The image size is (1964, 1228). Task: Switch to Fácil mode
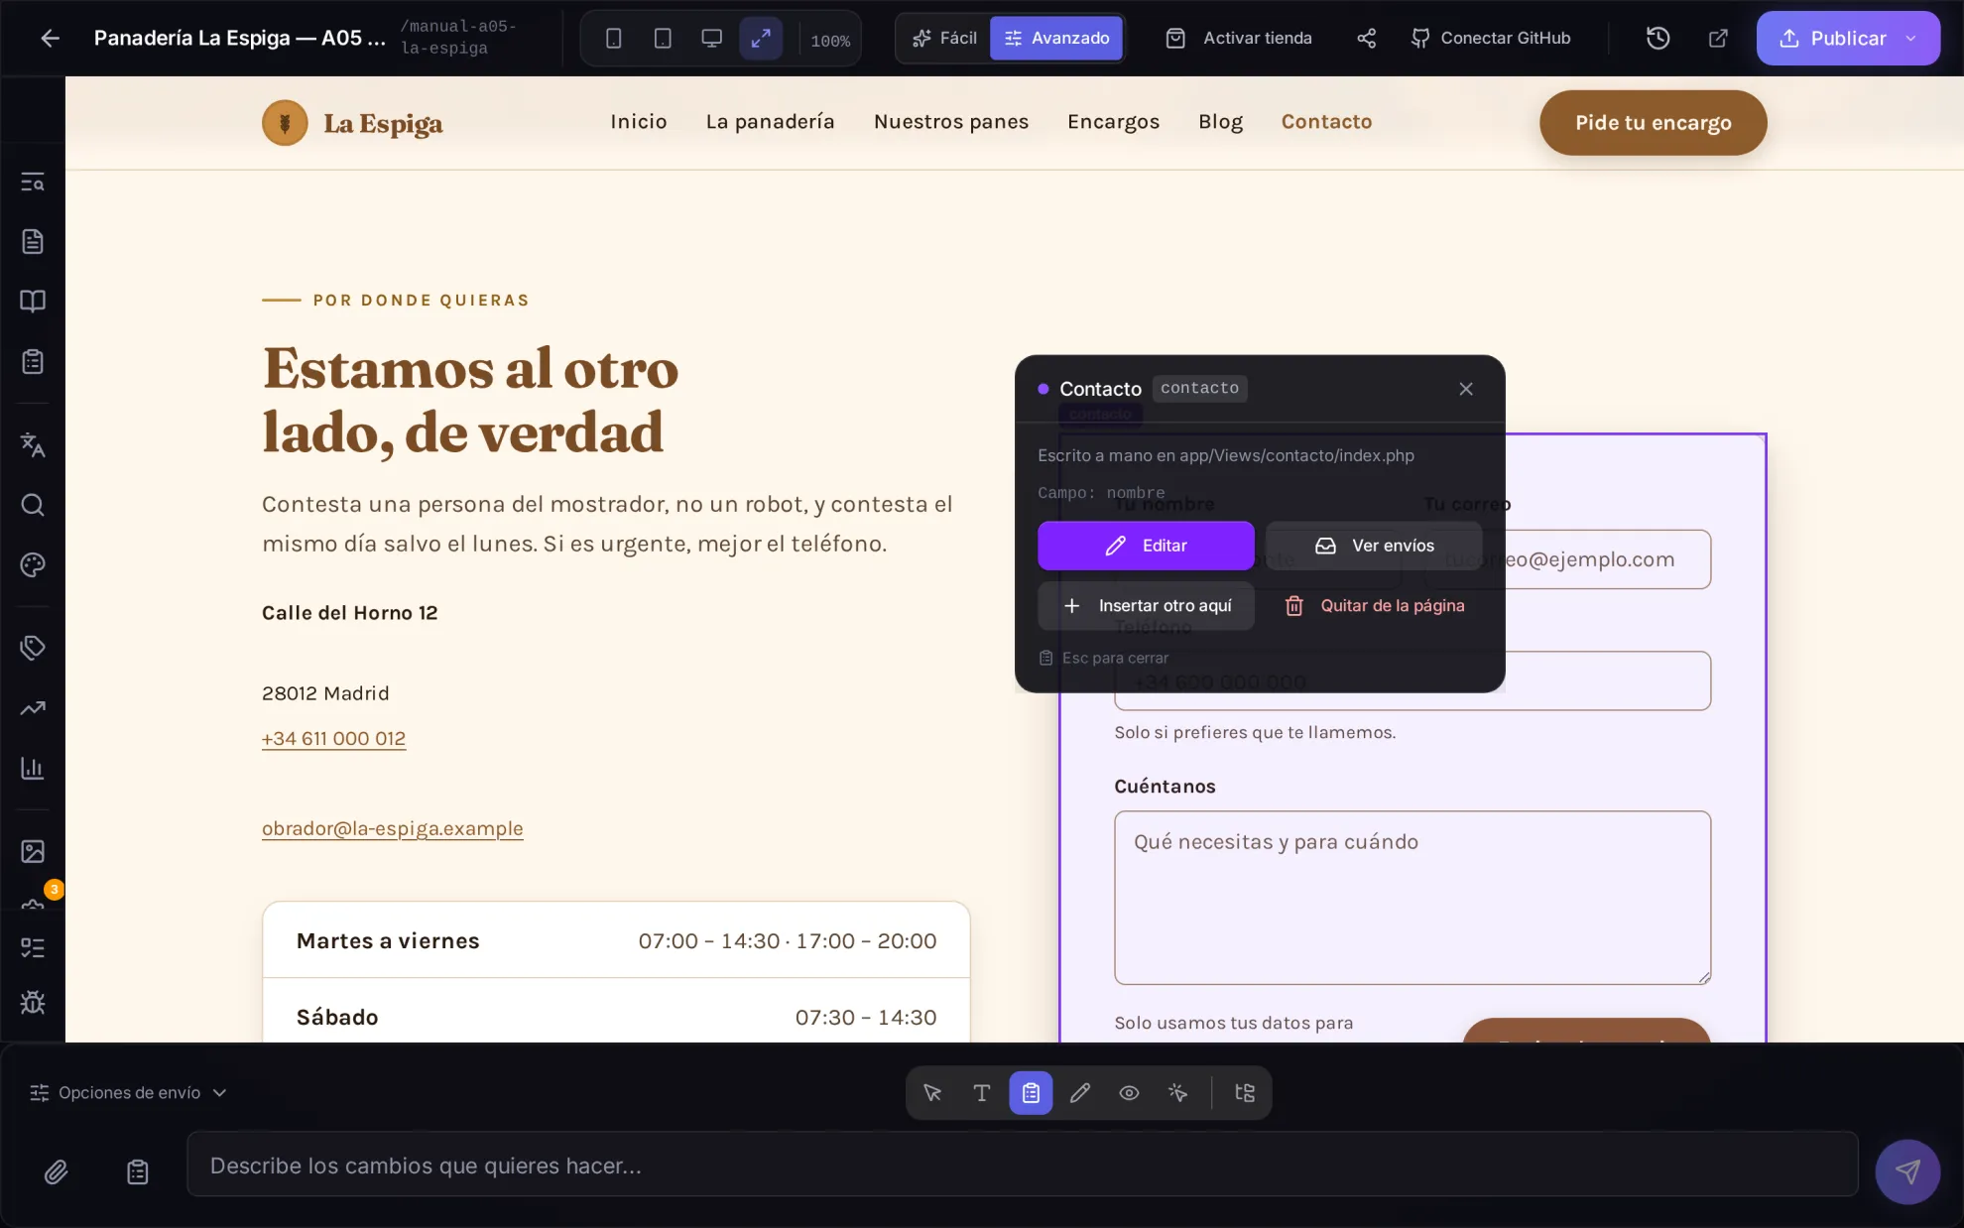tap(944, 38)
